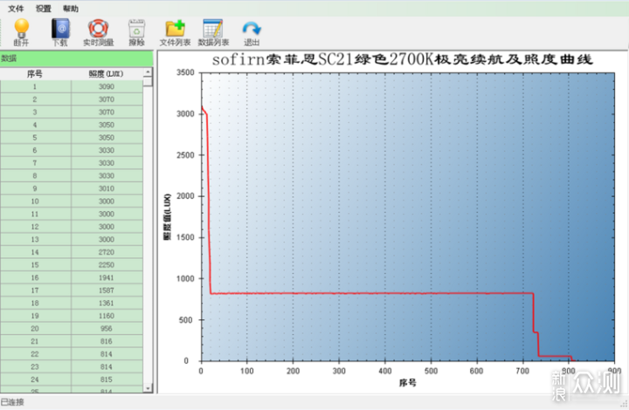Select the lux value 3070 in row 2

click(107, 99)
